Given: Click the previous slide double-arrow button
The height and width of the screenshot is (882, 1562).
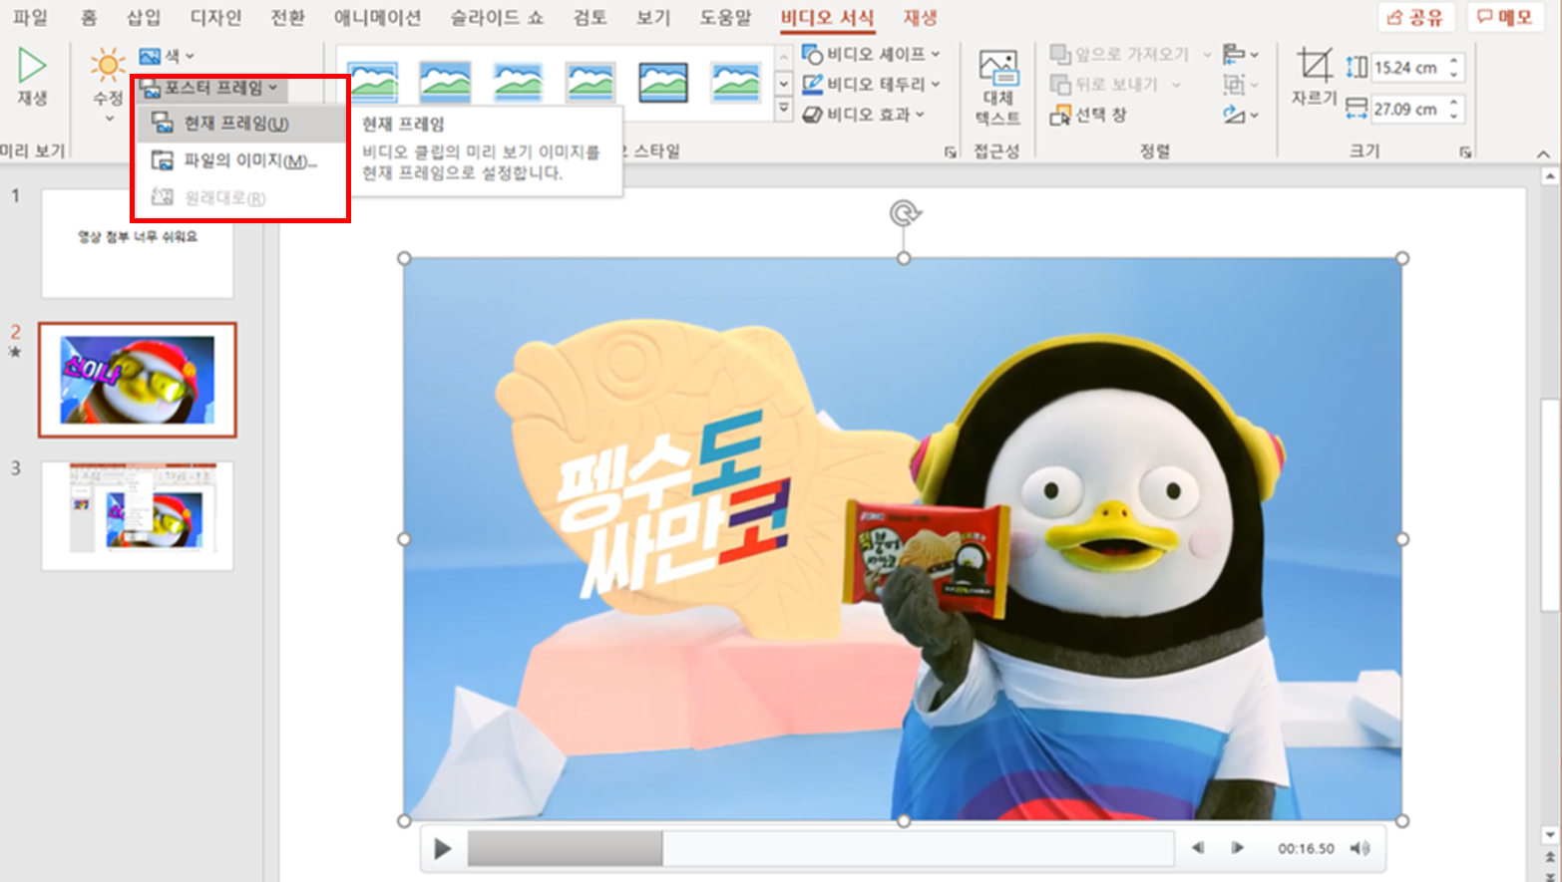Looking at the screenshot, I should click(x=1550, y=856).
